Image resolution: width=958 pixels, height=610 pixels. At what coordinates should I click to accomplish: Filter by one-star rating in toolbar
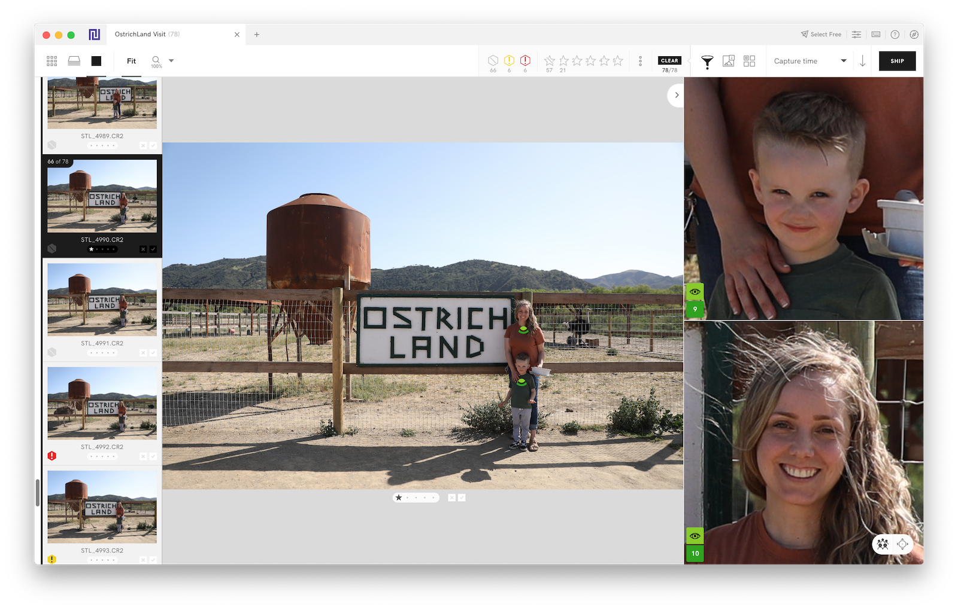[x=563, y=62]
